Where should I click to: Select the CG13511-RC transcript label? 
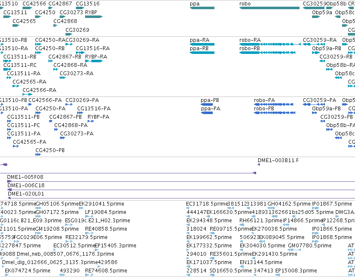click(x=20, y=65)
